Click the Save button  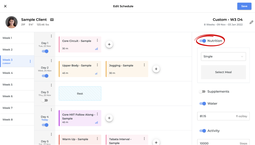point(244,6)
